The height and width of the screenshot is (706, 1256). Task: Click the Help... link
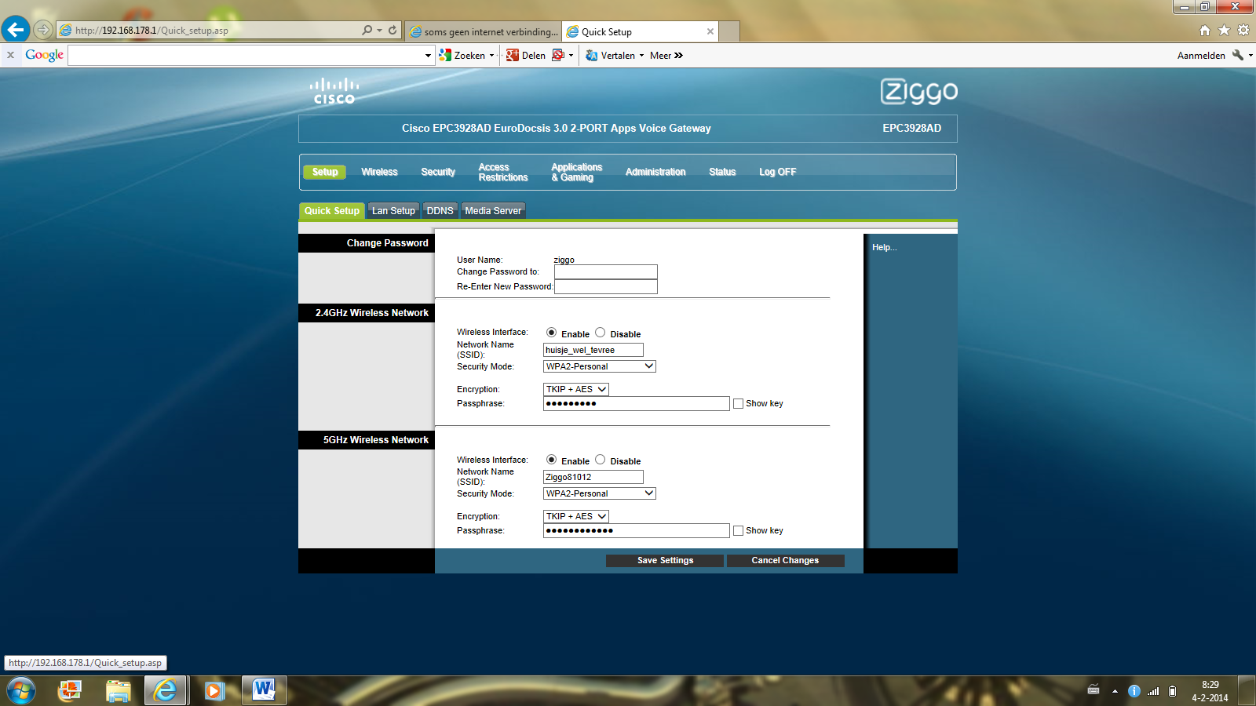[885, 247]
